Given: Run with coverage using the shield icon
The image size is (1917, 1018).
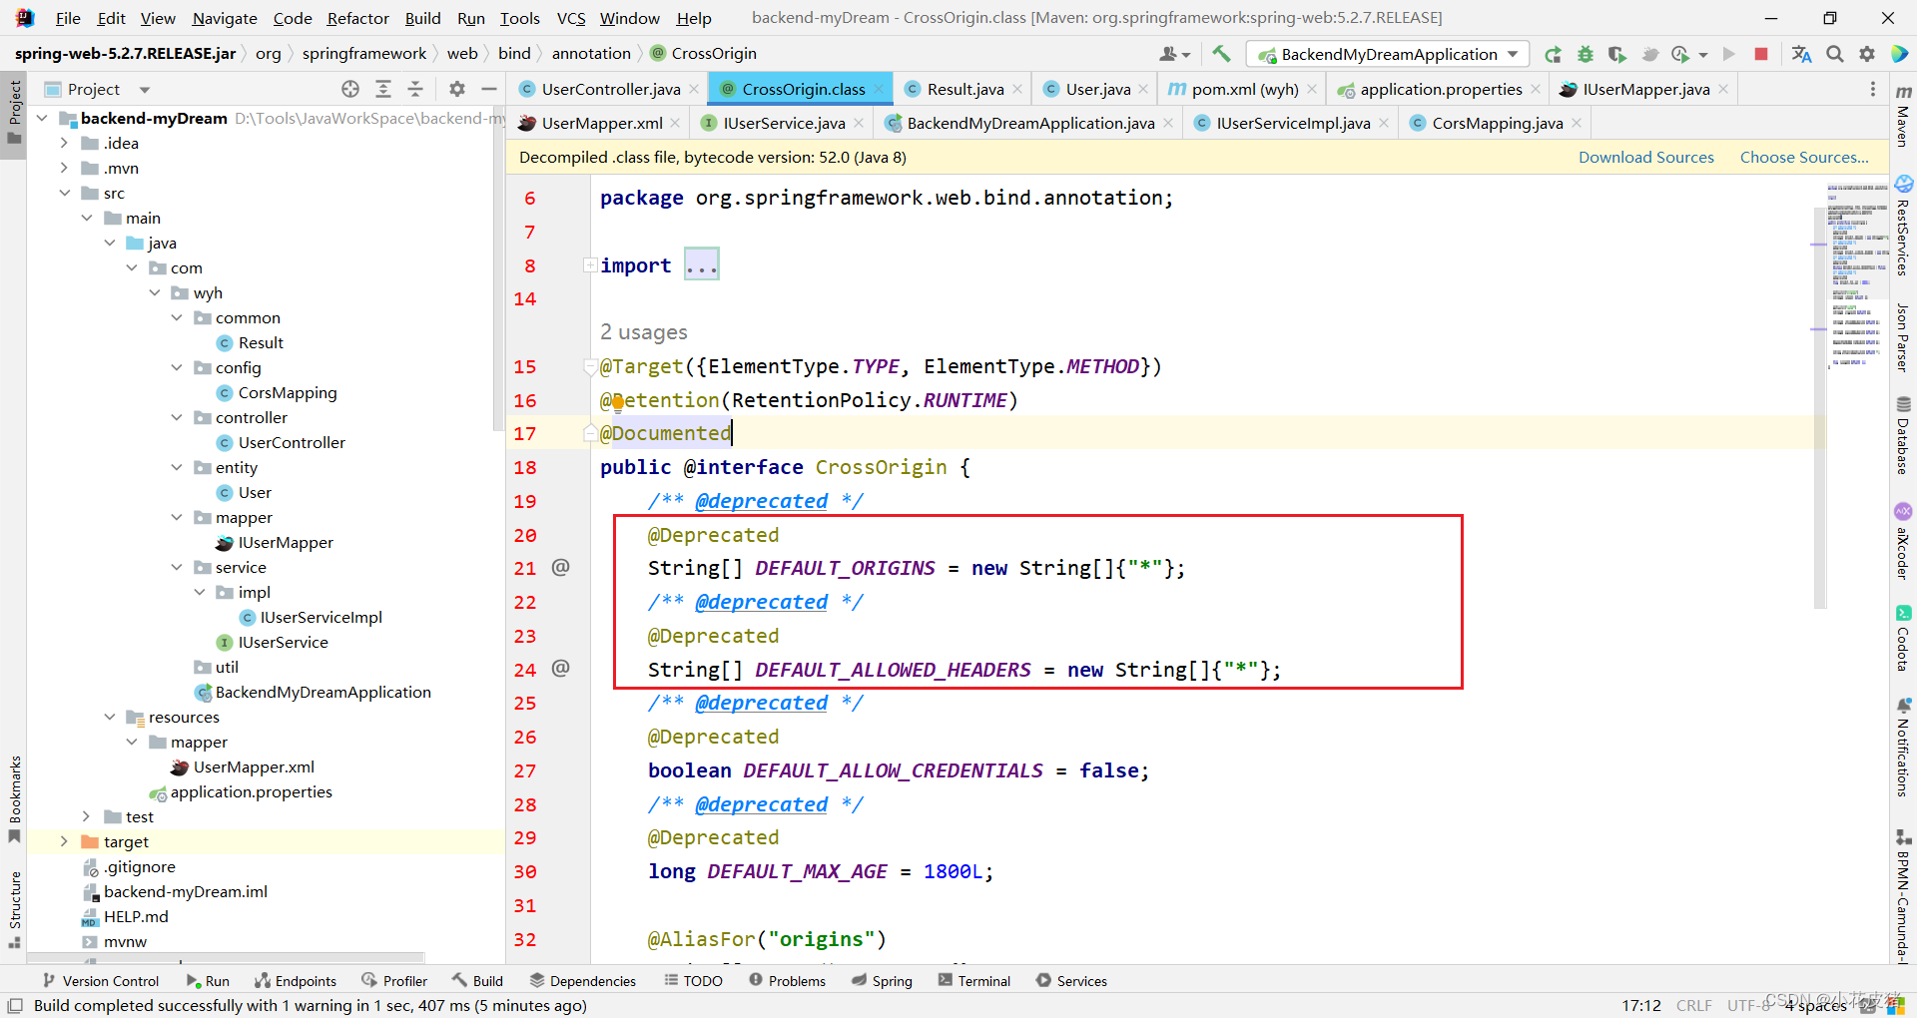Looking at the screenshot, I should tap(1616, 54).
